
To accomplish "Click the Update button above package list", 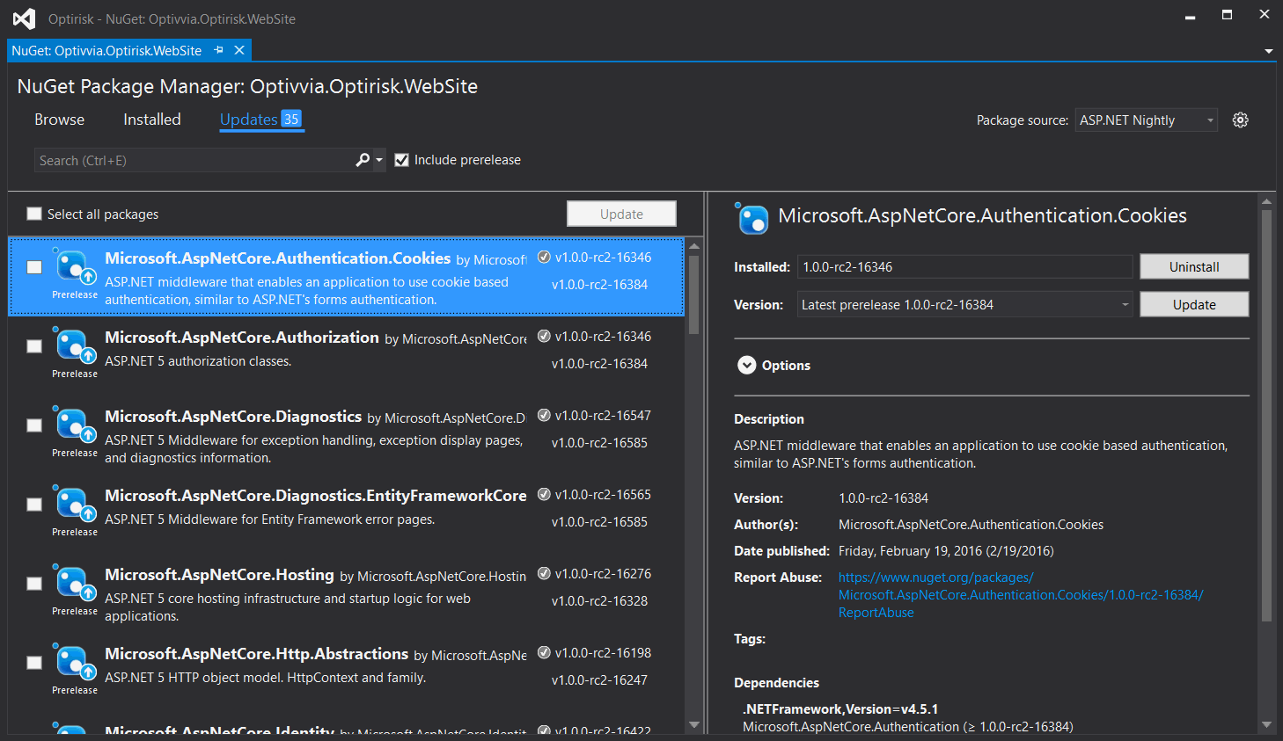I will (621, 214).
